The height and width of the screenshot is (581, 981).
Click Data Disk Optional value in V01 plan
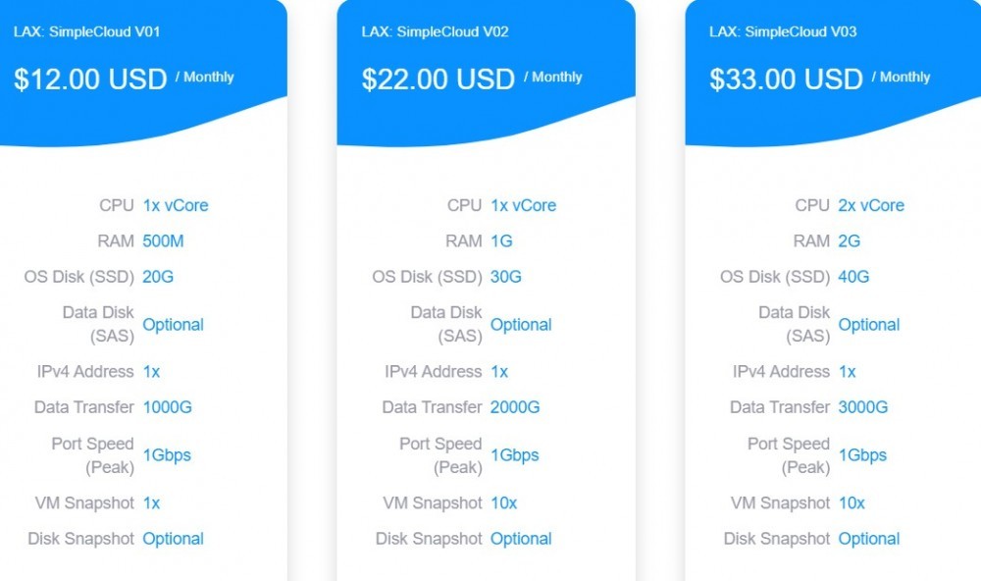(x=173, y=325)
